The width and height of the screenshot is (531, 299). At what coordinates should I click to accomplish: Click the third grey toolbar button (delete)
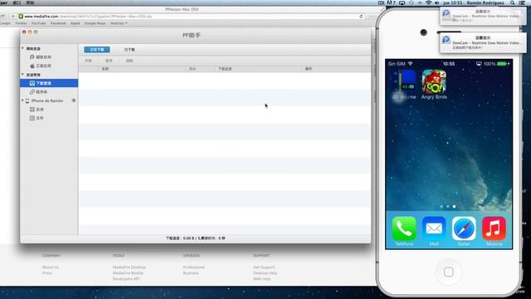pyautogui.click(x=129, y=61)
